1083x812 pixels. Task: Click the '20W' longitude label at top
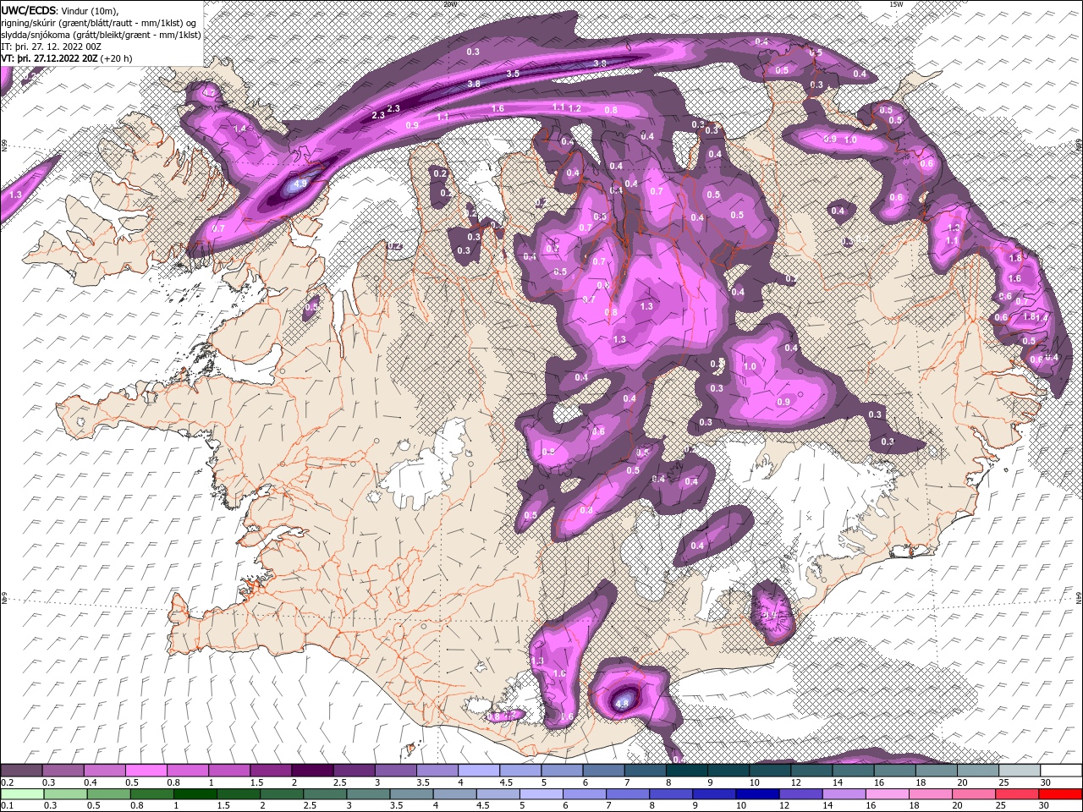pyautogui.click(x=450, y=4)
